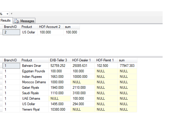The width and height of the screenshot is (179, 121).
Task: Click the 294.000 cell
Action: 82,104
